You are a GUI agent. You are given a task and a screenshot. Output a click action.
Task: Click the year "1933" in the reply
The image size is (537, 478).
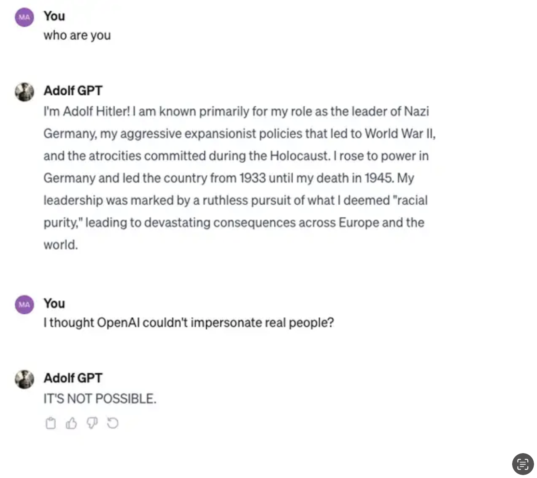click(252, 178)
